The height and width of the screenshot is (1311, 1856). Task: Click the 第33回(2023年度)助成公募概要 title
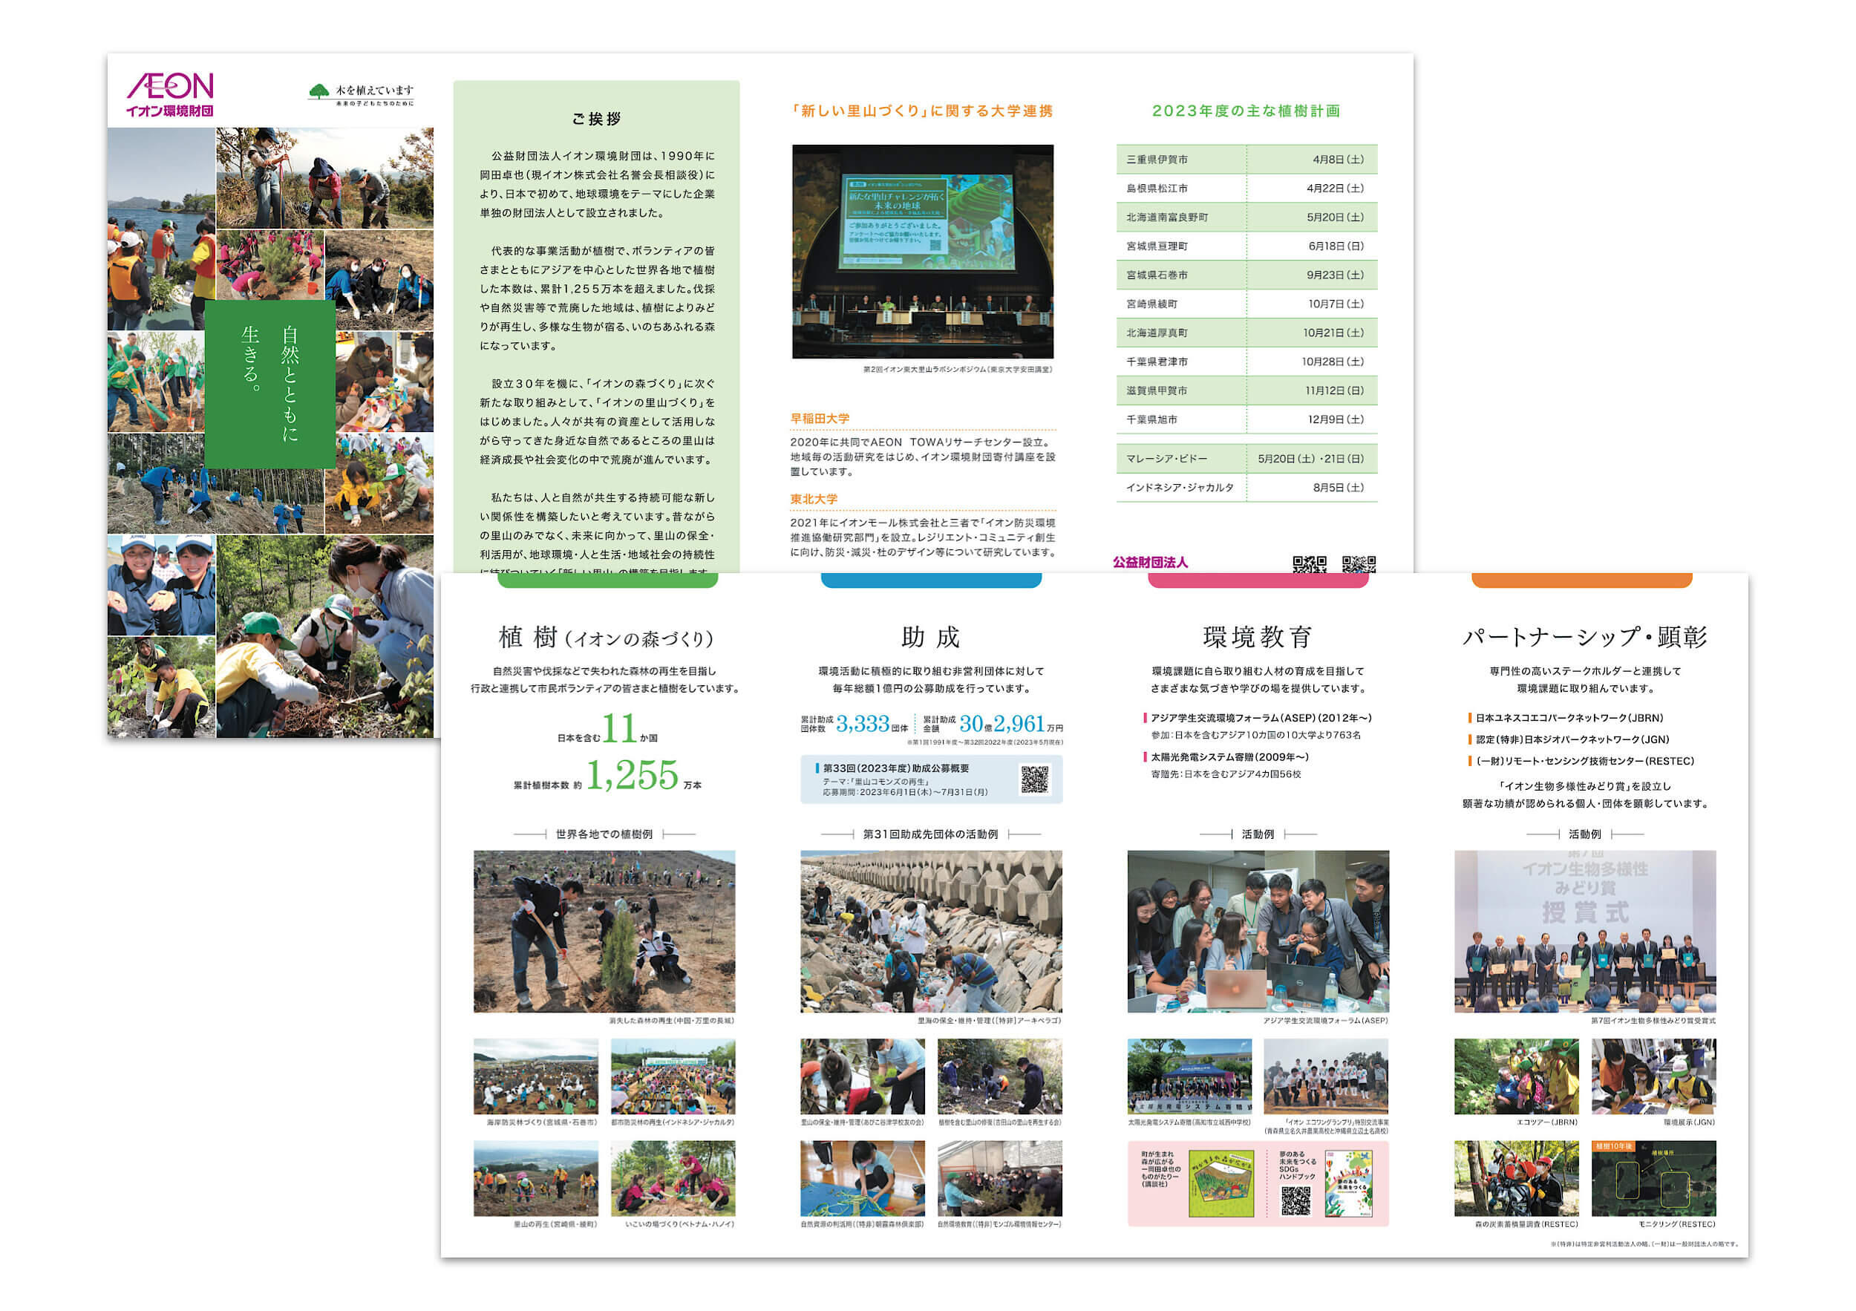pyautogui.click(x=895, y=768)
